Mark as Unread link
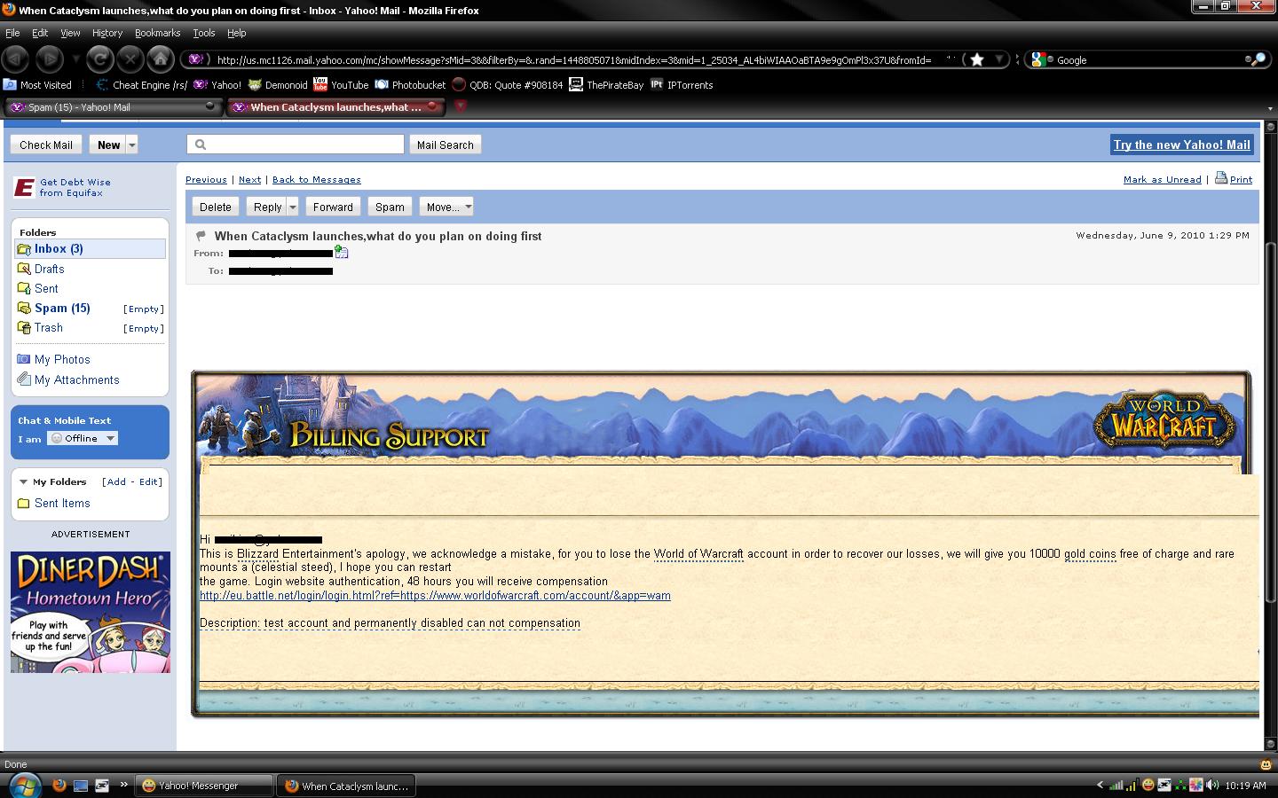The image size is (1278, 798). pos(1163,179)
